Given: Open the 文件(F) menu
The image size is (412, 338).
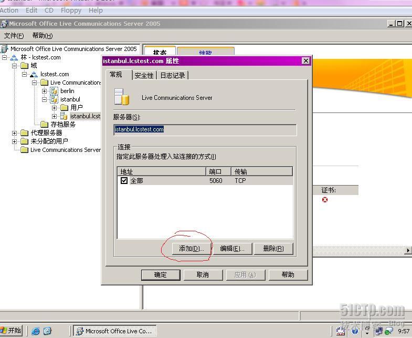Looking at the screenshot, I should pyautogui.click(x=14, y=36).
